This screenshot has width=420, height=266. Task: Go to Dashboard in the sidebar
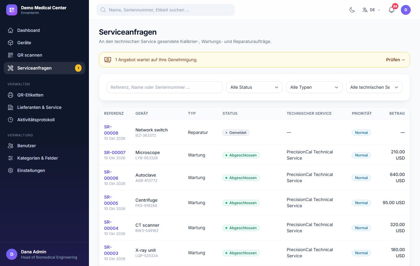(44, 30)
